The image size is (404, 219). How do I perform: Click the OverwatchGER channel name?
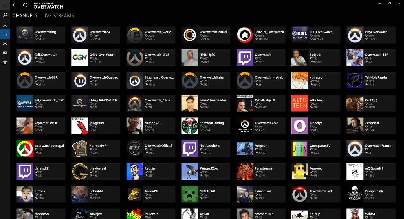(46, 77)
